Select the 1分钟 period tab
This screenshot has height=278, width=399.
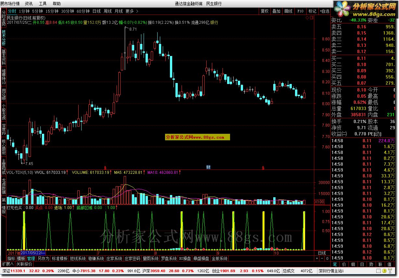click(x=24, y=11)
